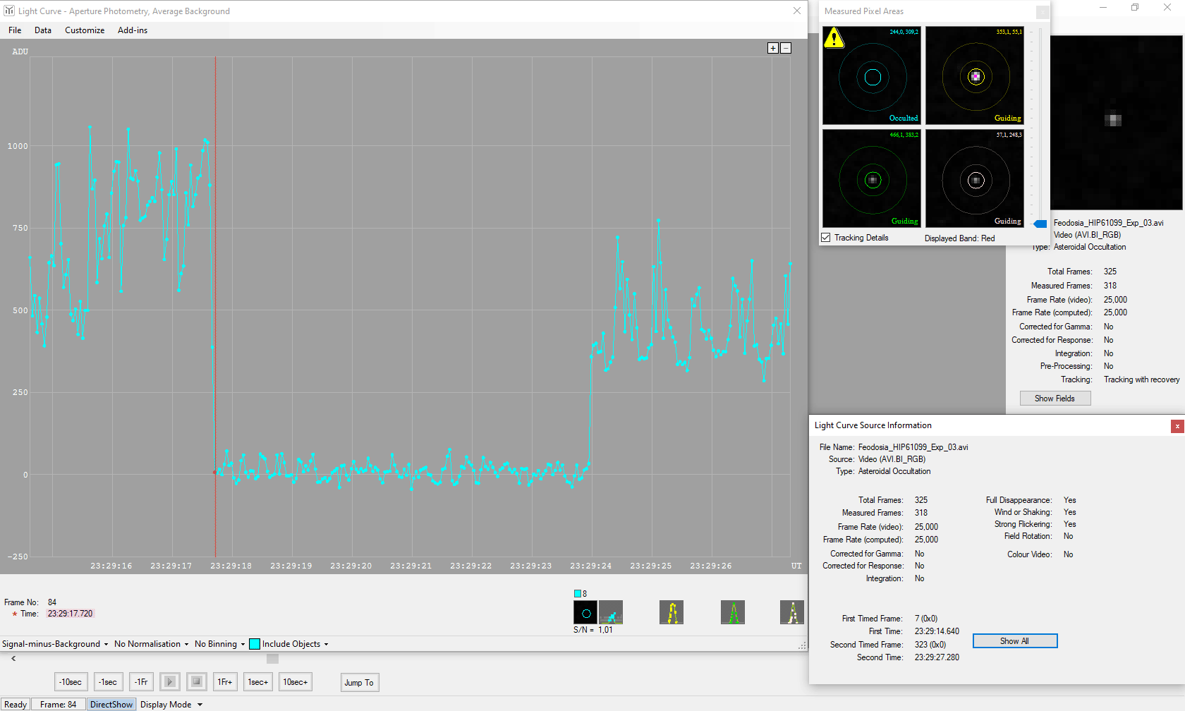The image size is (1185, 711).
Task: Open the Add-ins menu
Action: (133, 30)
